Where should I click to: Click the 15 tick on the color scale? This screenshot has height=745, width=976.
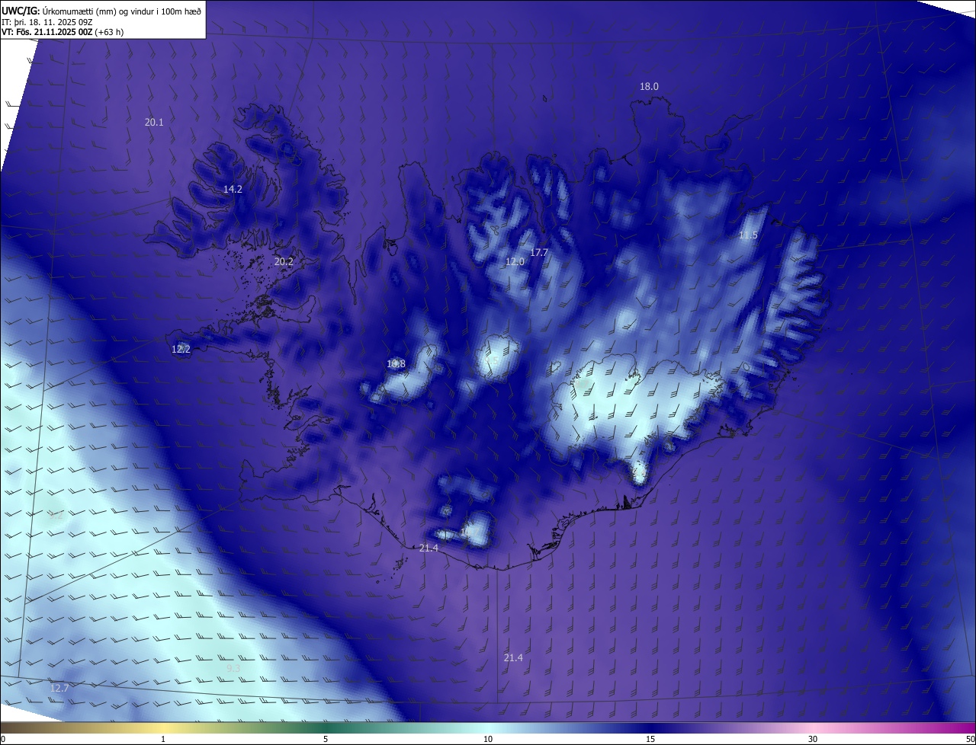(650, 739)
